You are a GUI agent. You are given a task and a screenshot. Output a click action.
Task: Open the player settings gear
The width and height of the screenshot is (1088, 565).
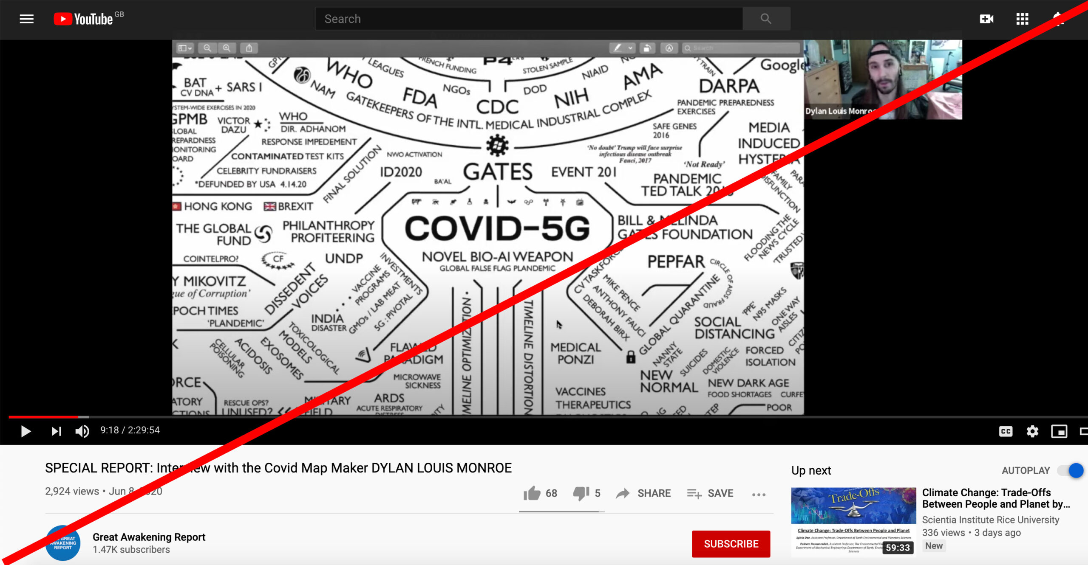(x=1032, y=431)
